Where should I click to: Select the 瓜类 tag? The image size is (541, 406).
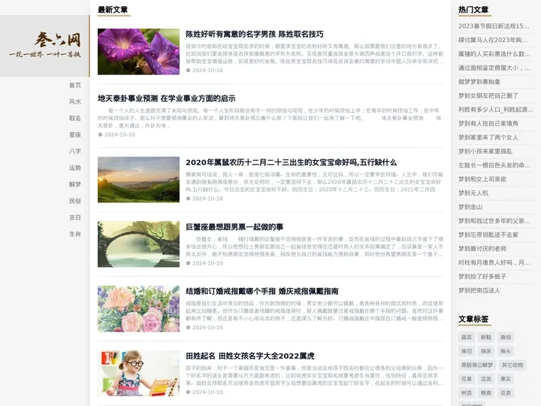coord(486,379)
